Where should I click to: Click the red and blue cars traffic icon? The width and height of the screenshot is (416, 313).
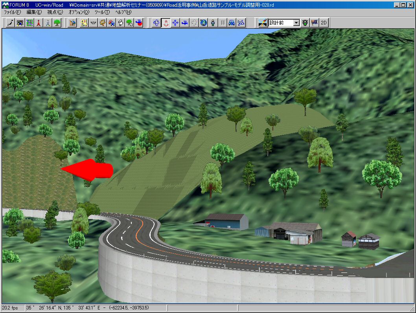[112, 23]
